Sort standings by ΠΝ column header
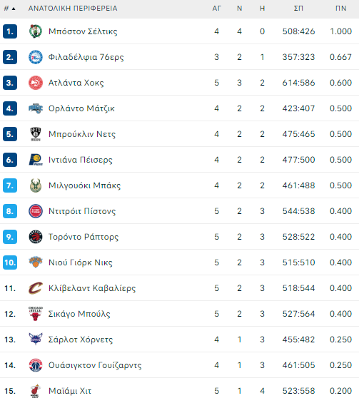This screenshot has height=403, width=359. pyautogui.click(x=340, y=9)
